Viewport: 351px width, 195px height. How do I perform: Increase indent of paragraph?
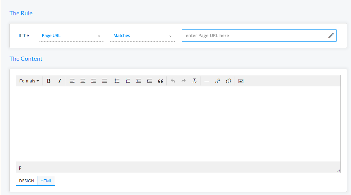point(150,81)
